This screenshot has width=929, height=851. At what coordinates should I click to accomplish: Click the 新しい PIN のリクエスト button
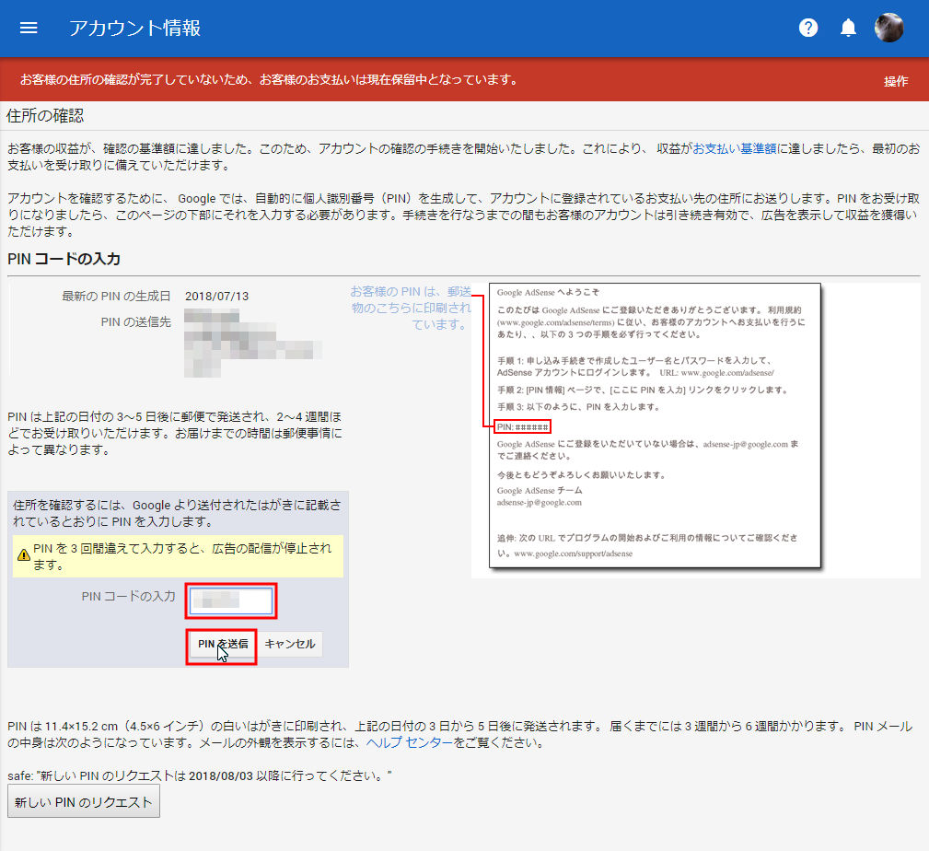(x=84, y=801)
